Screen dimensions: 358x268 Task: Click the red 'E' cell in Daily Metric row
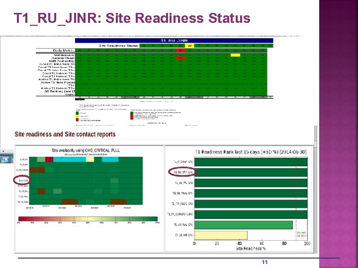tap(180, 50)
